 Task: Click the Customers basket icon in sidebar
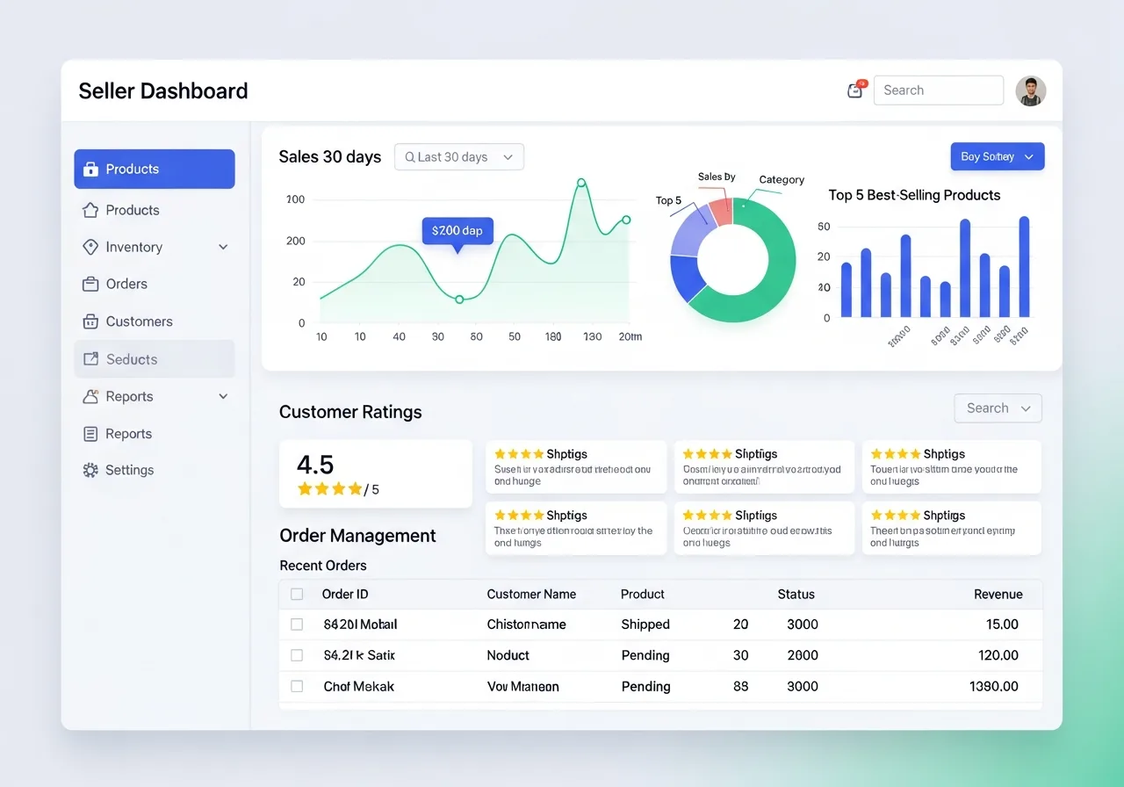(x=90, y=321)
